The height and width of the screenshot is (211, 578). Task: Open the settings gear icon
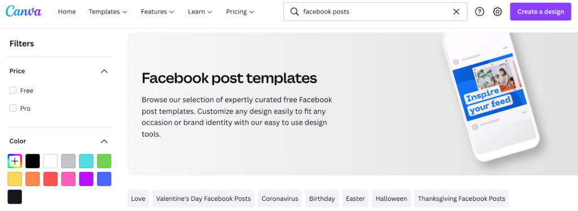497,12
